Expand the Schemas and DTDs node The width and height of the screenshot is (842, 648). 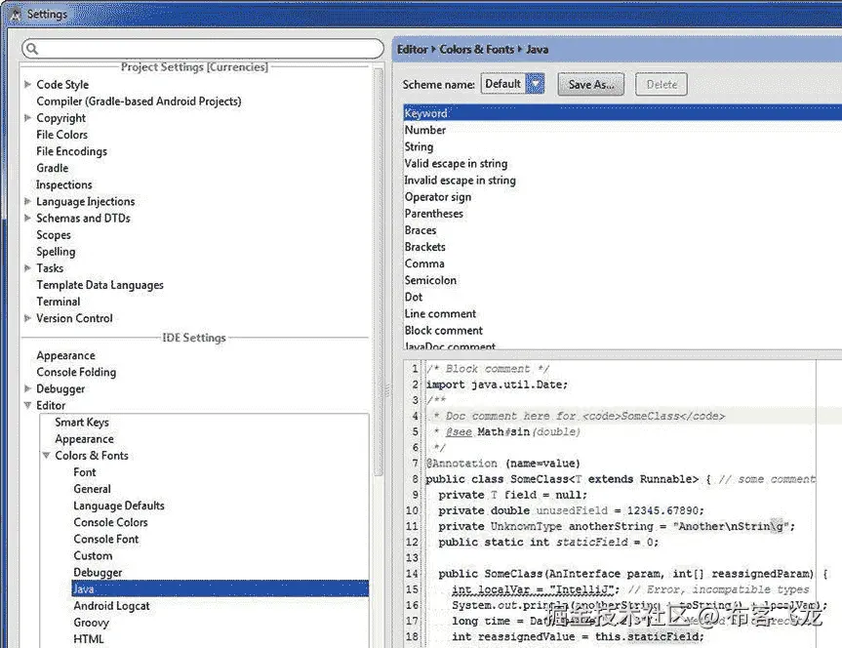pyautogui.click(x=27, y=219)
